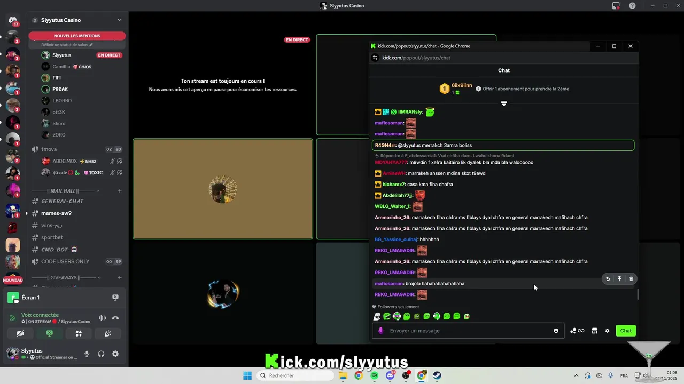The width and height of the screenshot is (684, 384).
Task: Open the memes-aw9 channel
Action: (x=77, y=213)
